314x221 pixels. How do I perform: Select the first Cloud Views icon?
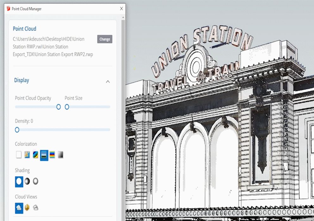(19, 208)
